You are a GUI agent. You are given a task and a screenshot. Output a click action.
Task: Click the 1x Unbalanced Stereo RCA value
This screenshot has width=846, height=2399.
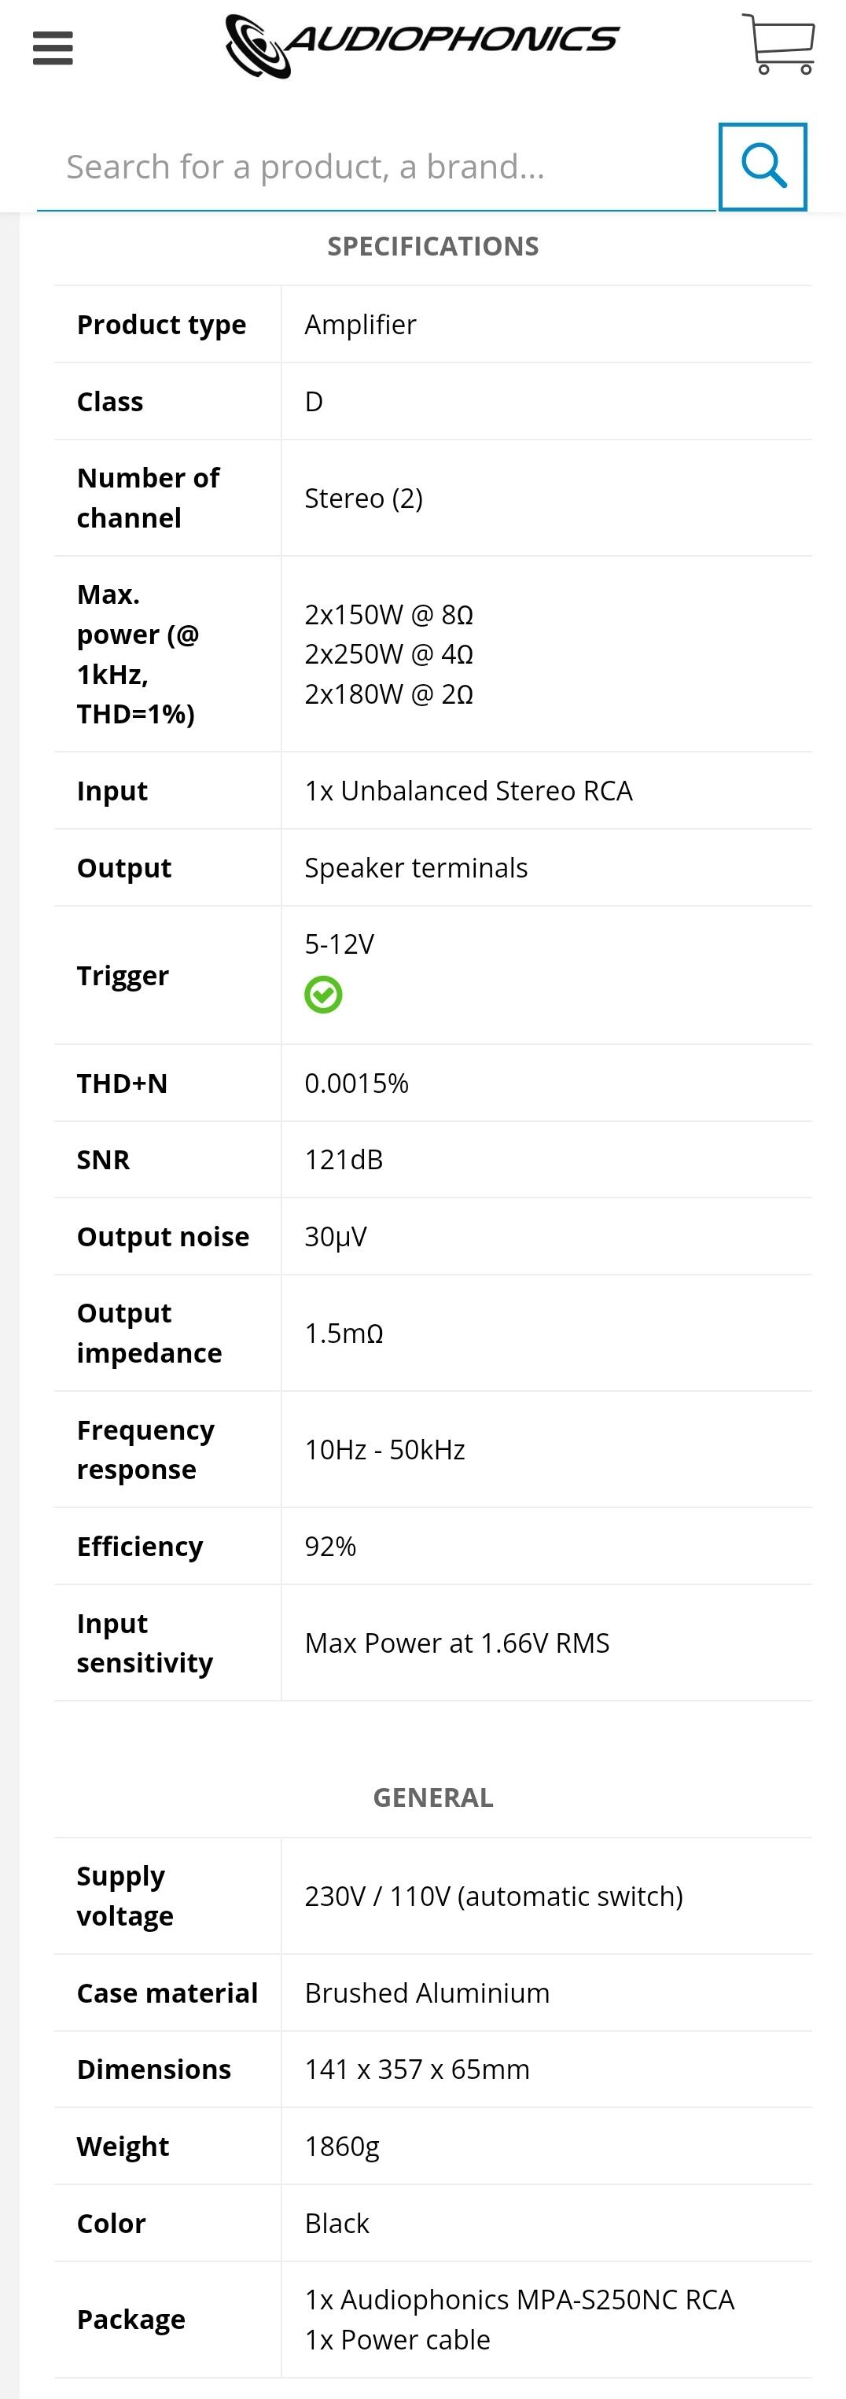pos(468,791)
